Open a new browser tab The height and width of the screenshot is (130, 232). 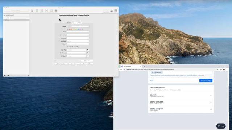tap(144, 66)
